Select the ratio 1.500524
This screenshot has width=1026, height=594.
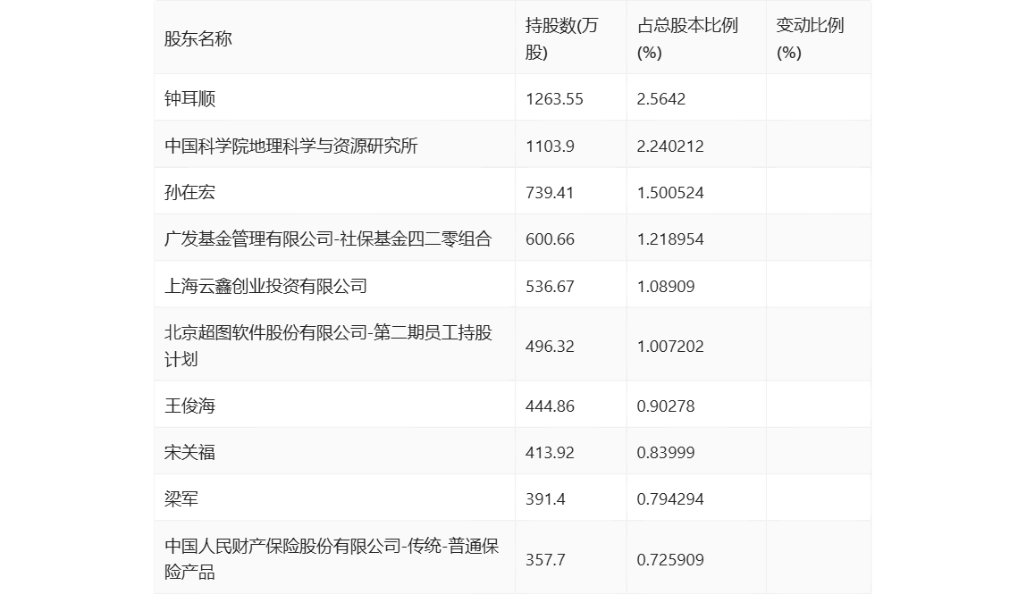pos(670,192)
